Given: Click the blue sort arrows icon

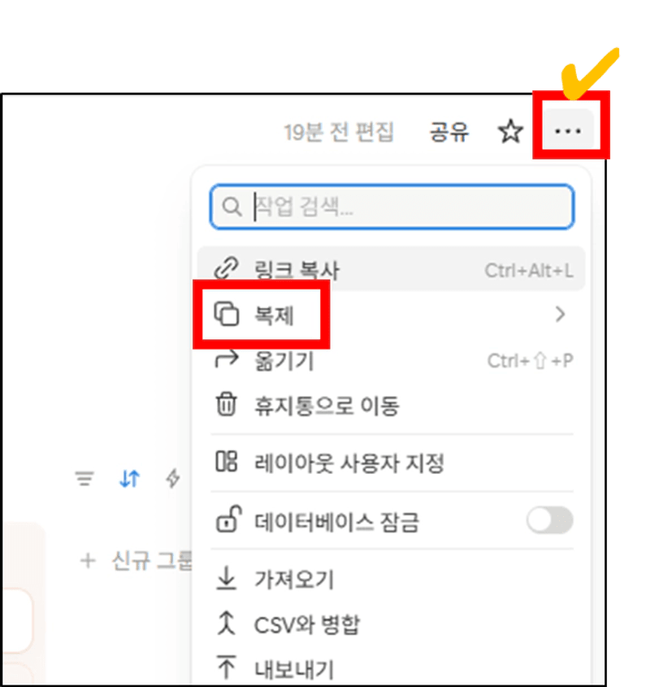Looking at the screenshot, I should 129,478.
